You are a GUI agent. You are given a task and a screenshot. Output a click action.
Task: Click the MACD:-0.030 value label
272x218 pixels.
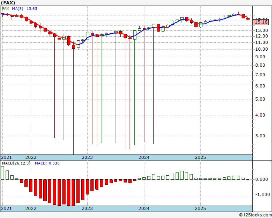[x=47, y=163]
